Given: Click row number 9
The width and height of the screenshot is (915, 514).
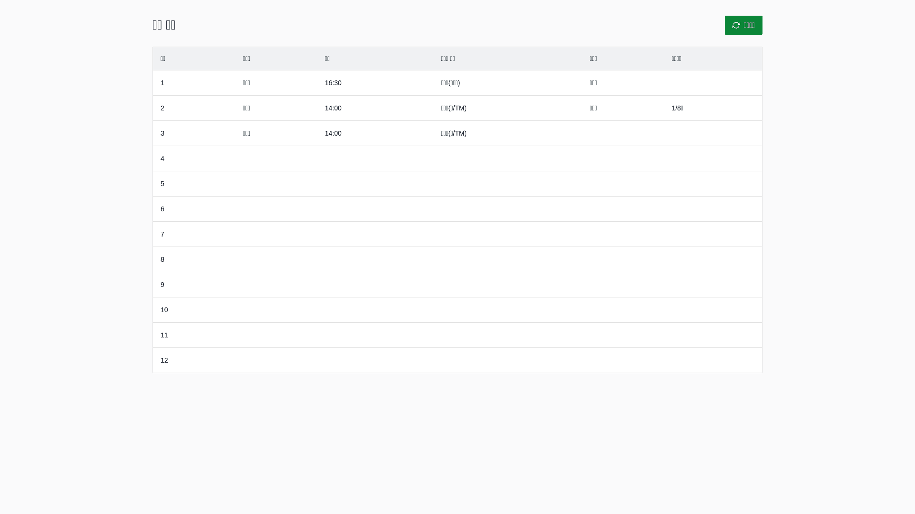Looking at the screenshot, I should 163,285.
